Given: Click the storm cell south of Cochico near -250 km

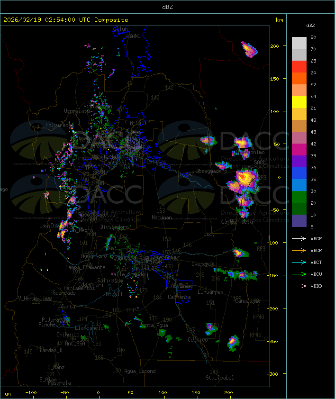Looking at the screenshot, I should pyautogui.click(x=233, y=343).
